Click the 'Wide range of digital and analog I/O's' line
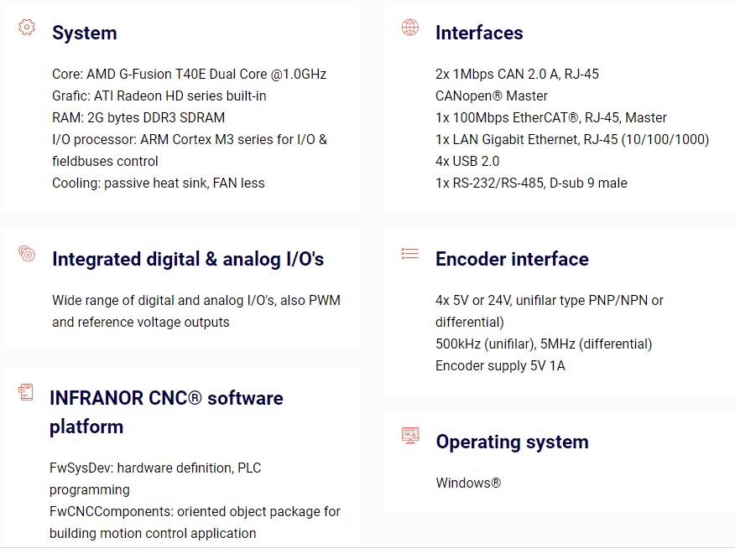This screenshot has width=735, height=548. coord(196,301)
